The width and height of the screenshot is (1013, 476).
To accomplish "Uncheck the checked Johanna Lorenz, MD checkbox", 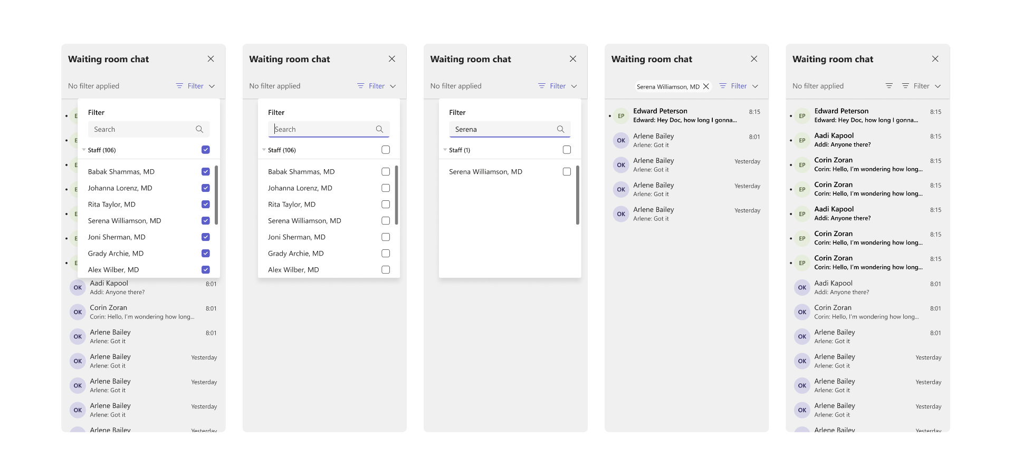I will pos(206,188).
